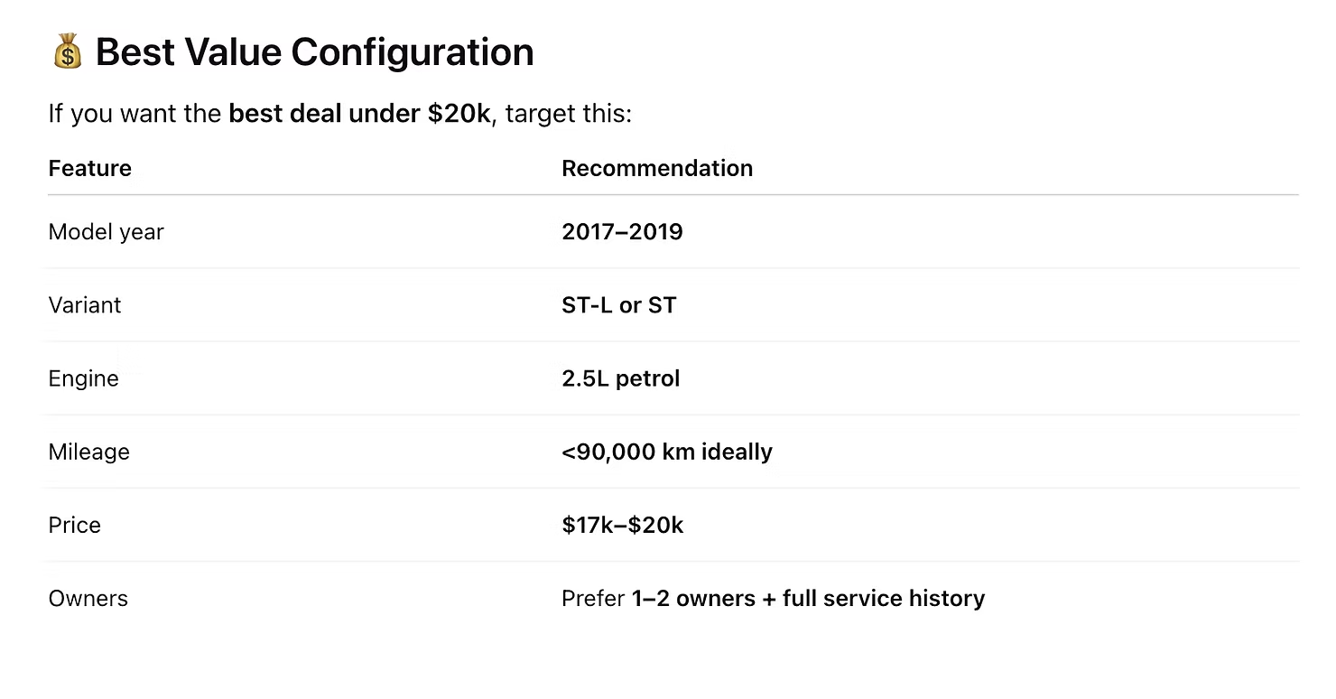1336x699 pixels.
Task: Select the Engine row label
Action: [84, 378]
